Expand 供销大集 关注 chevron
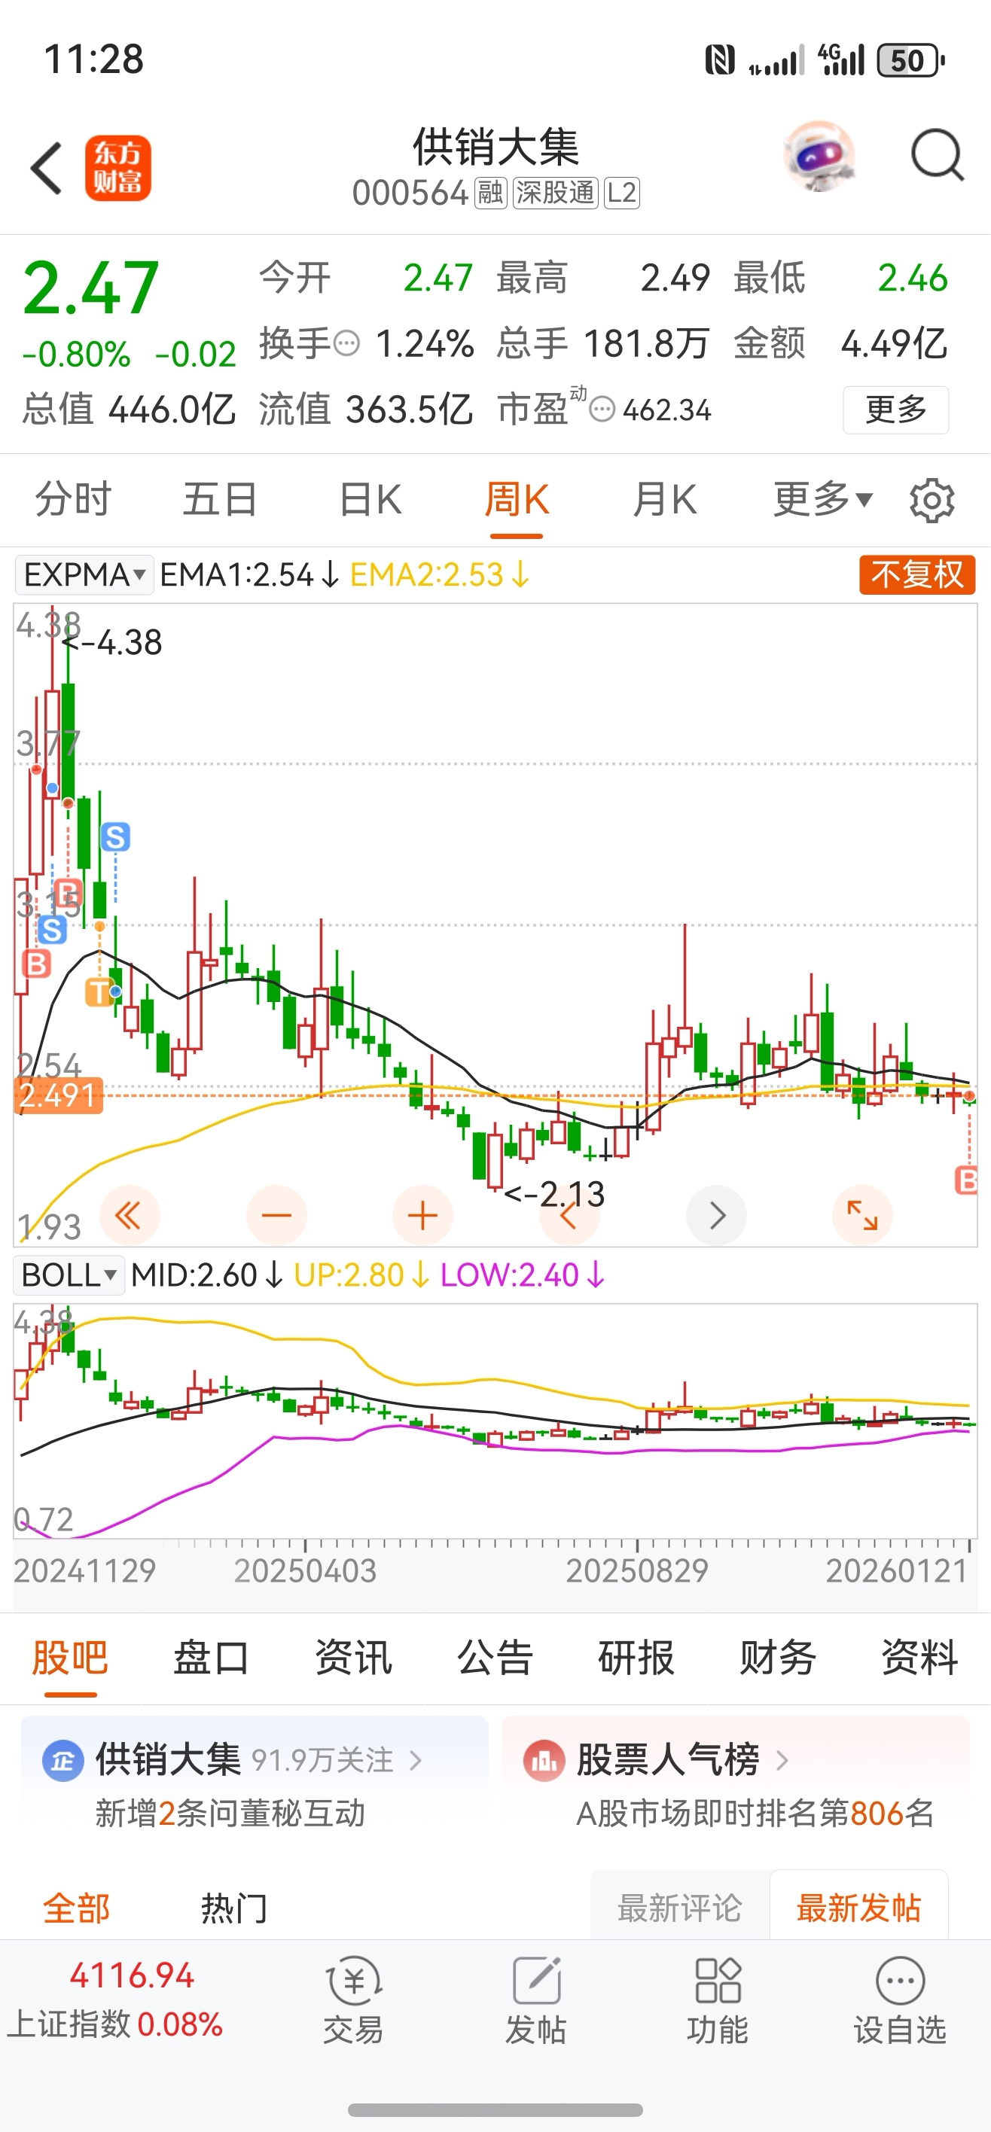Viewport: 991px width, 2132px height. tap(415, 1760)
